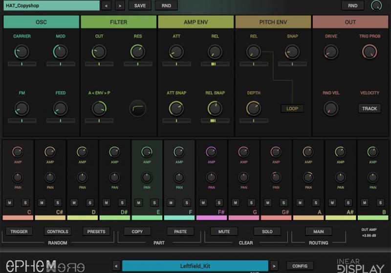Go to next kit after Leftfield_Kit
391x273 pixels.
(x=275, y=266)
